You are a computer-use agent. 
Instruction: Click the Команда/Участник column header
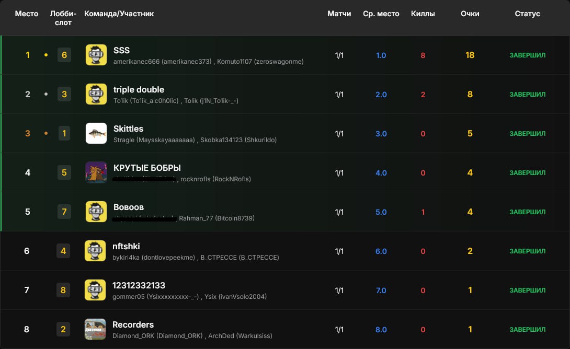119,14
